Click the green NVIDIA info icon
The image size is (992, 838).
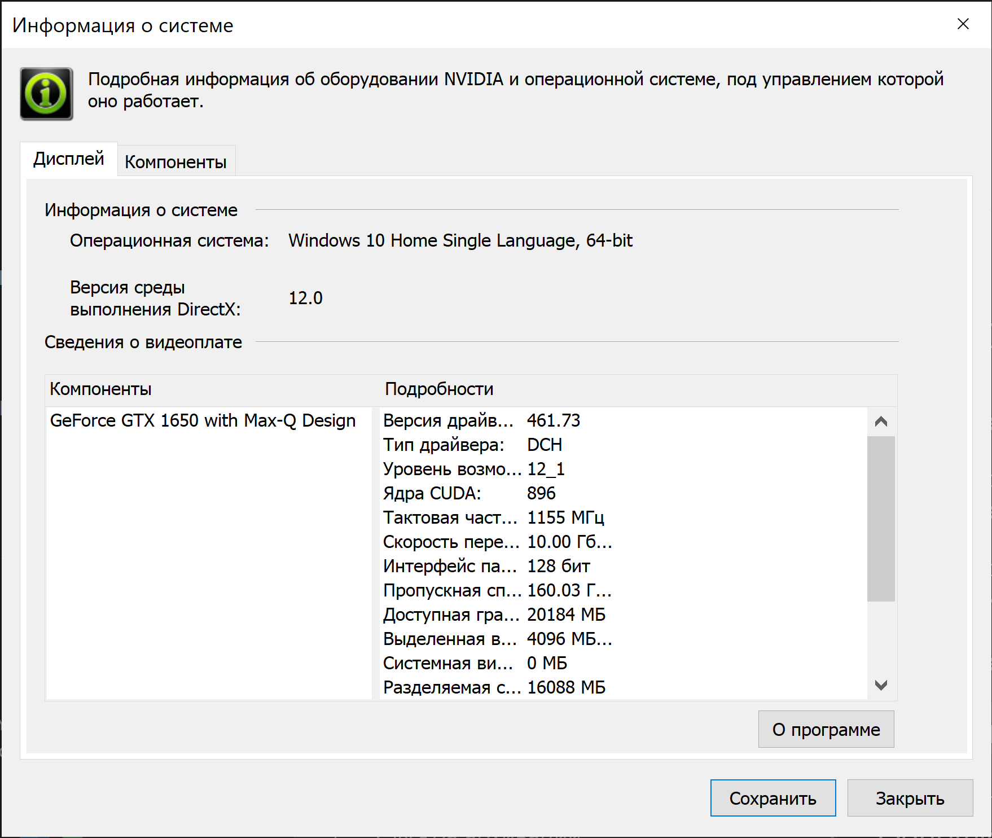point(46,94)
